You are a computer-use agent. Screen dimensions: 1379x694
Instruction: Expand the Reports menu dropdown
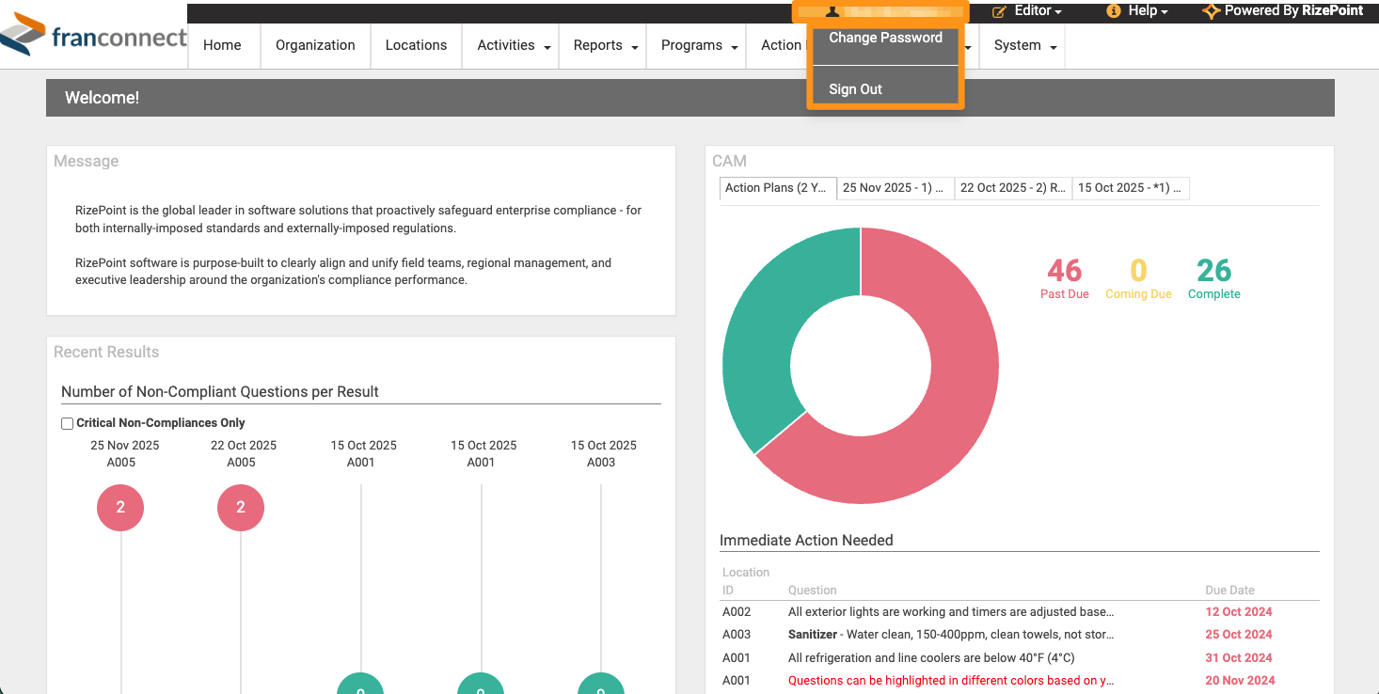(635, 47)
